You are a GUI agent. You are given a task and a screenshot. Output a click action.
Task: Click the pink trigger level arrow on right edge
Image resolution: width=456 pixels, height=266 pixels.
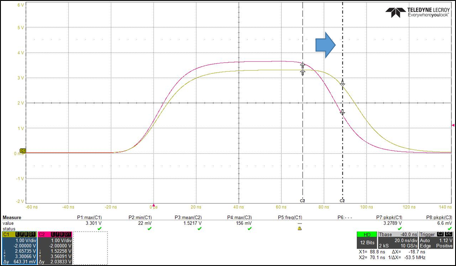(x=453, y=125)
